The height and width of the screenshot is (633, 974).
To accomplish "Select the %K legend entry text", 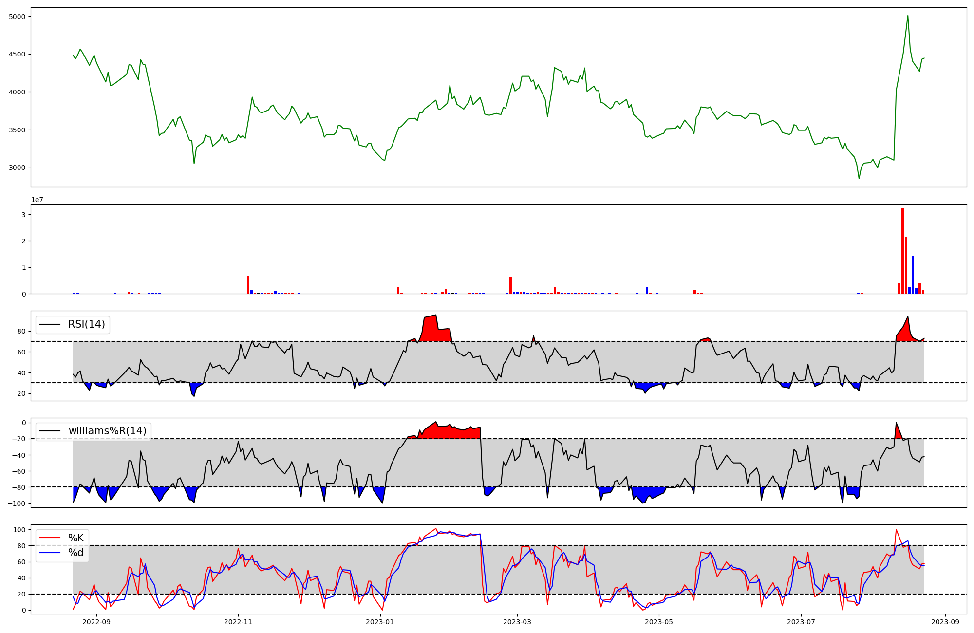I will coord(76,538).
